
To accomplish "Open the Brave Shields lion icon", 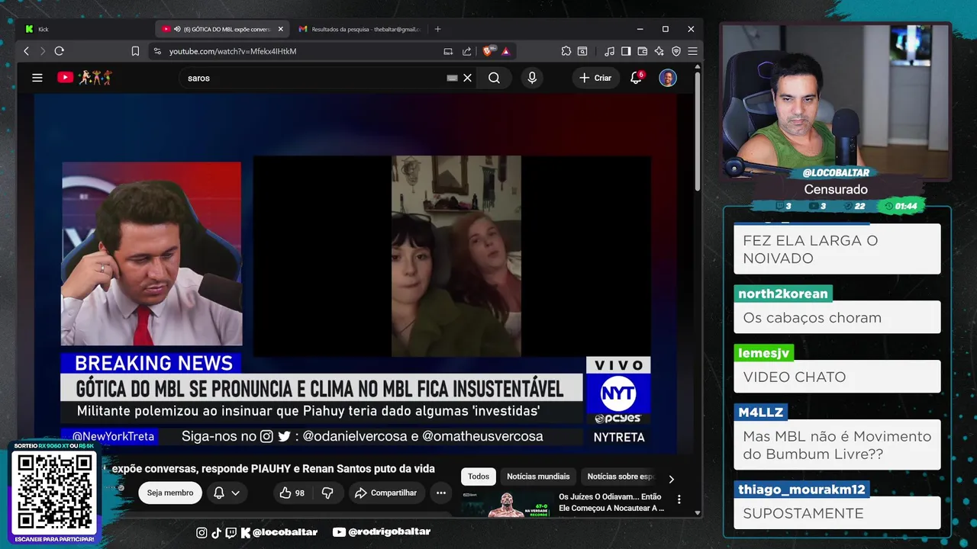I will (488, 51).
